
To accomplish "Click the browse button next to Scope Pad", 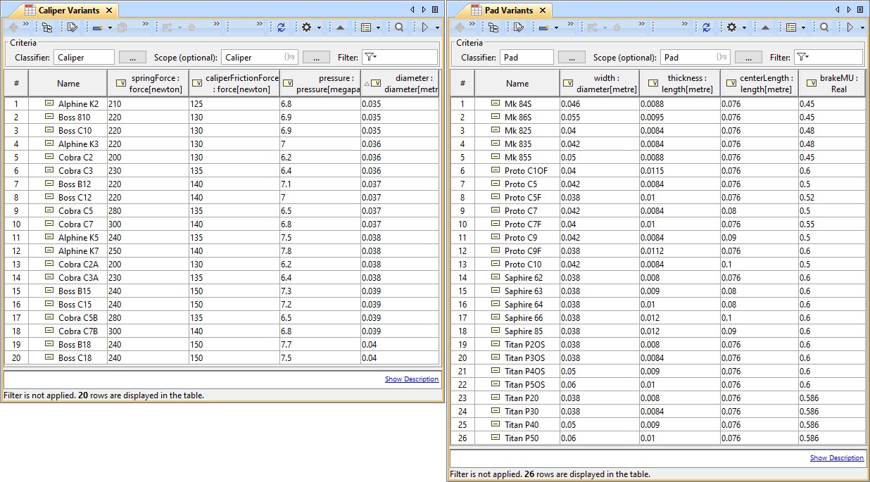I will tap(748, 57).
